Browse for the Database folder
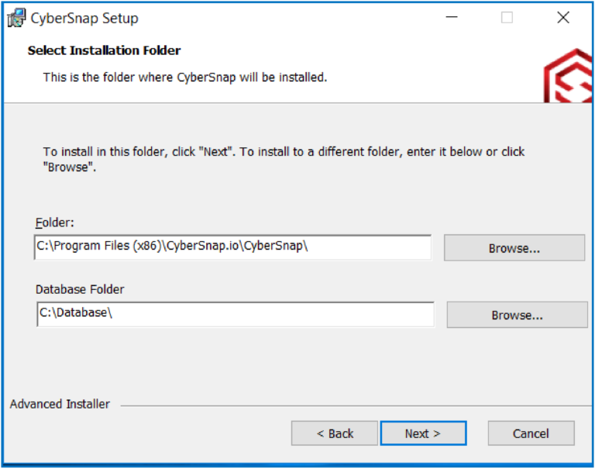The width and height of the screenshot is (595, 469). point(517,315)
